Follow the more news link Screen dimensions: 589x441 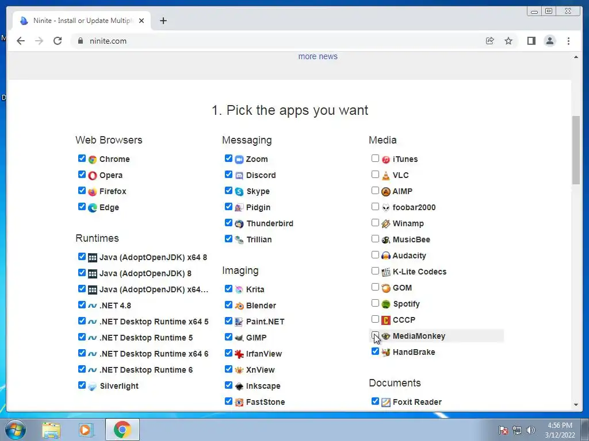point(318,56)
